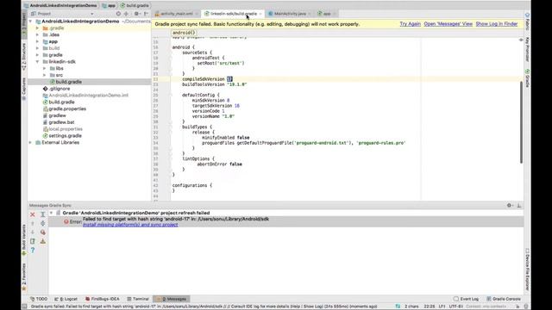Viewport: 552px width, 310px height.
Task: Click the collapse all icon in Project panel
Action: (127, 14)
